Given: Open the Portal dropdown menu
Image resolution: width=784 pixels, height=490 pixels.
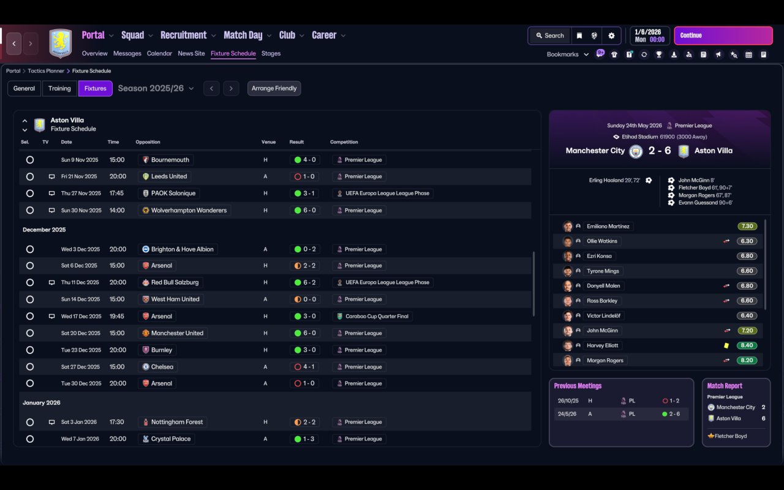Looking at the screenshot, I should pyautogui.click(x=98, y=36).
